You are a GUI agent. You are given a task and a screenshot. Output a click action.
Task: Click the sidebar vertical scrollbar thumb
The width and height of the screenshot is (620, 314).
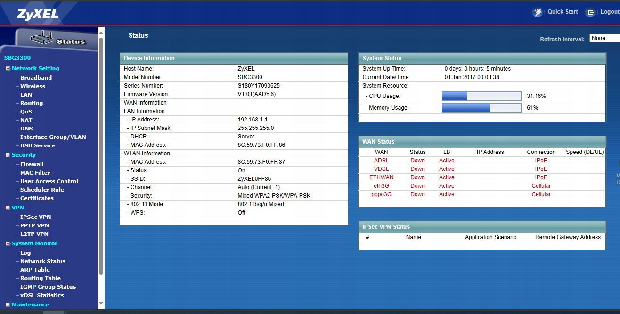[x=101, y=156]
